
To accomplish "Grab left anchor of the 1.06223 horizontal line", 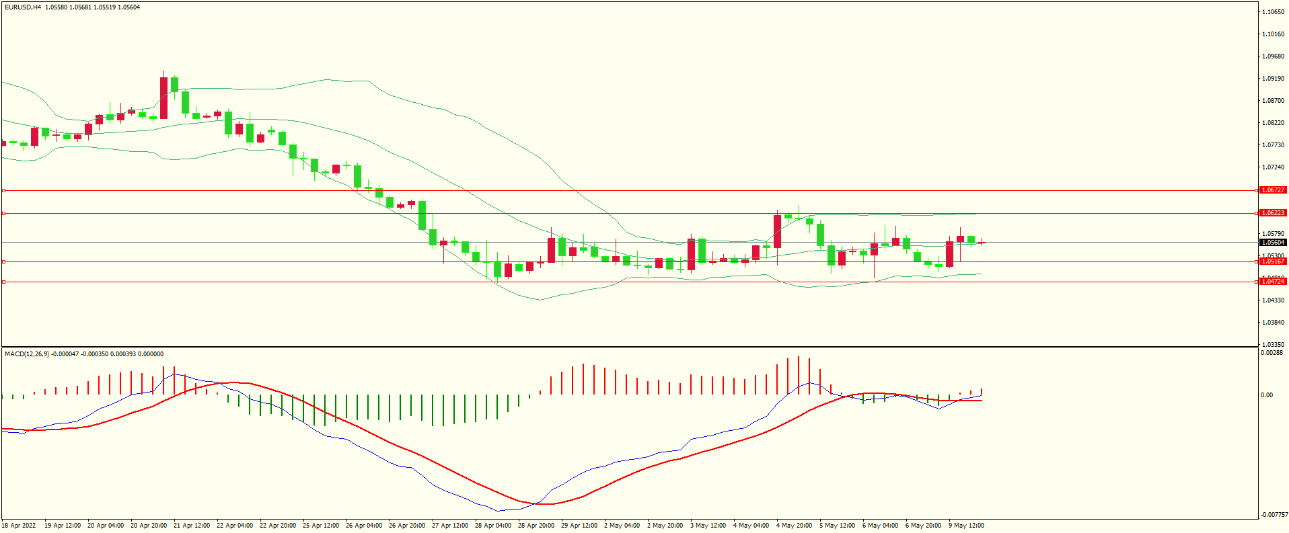I will point(3,214).
